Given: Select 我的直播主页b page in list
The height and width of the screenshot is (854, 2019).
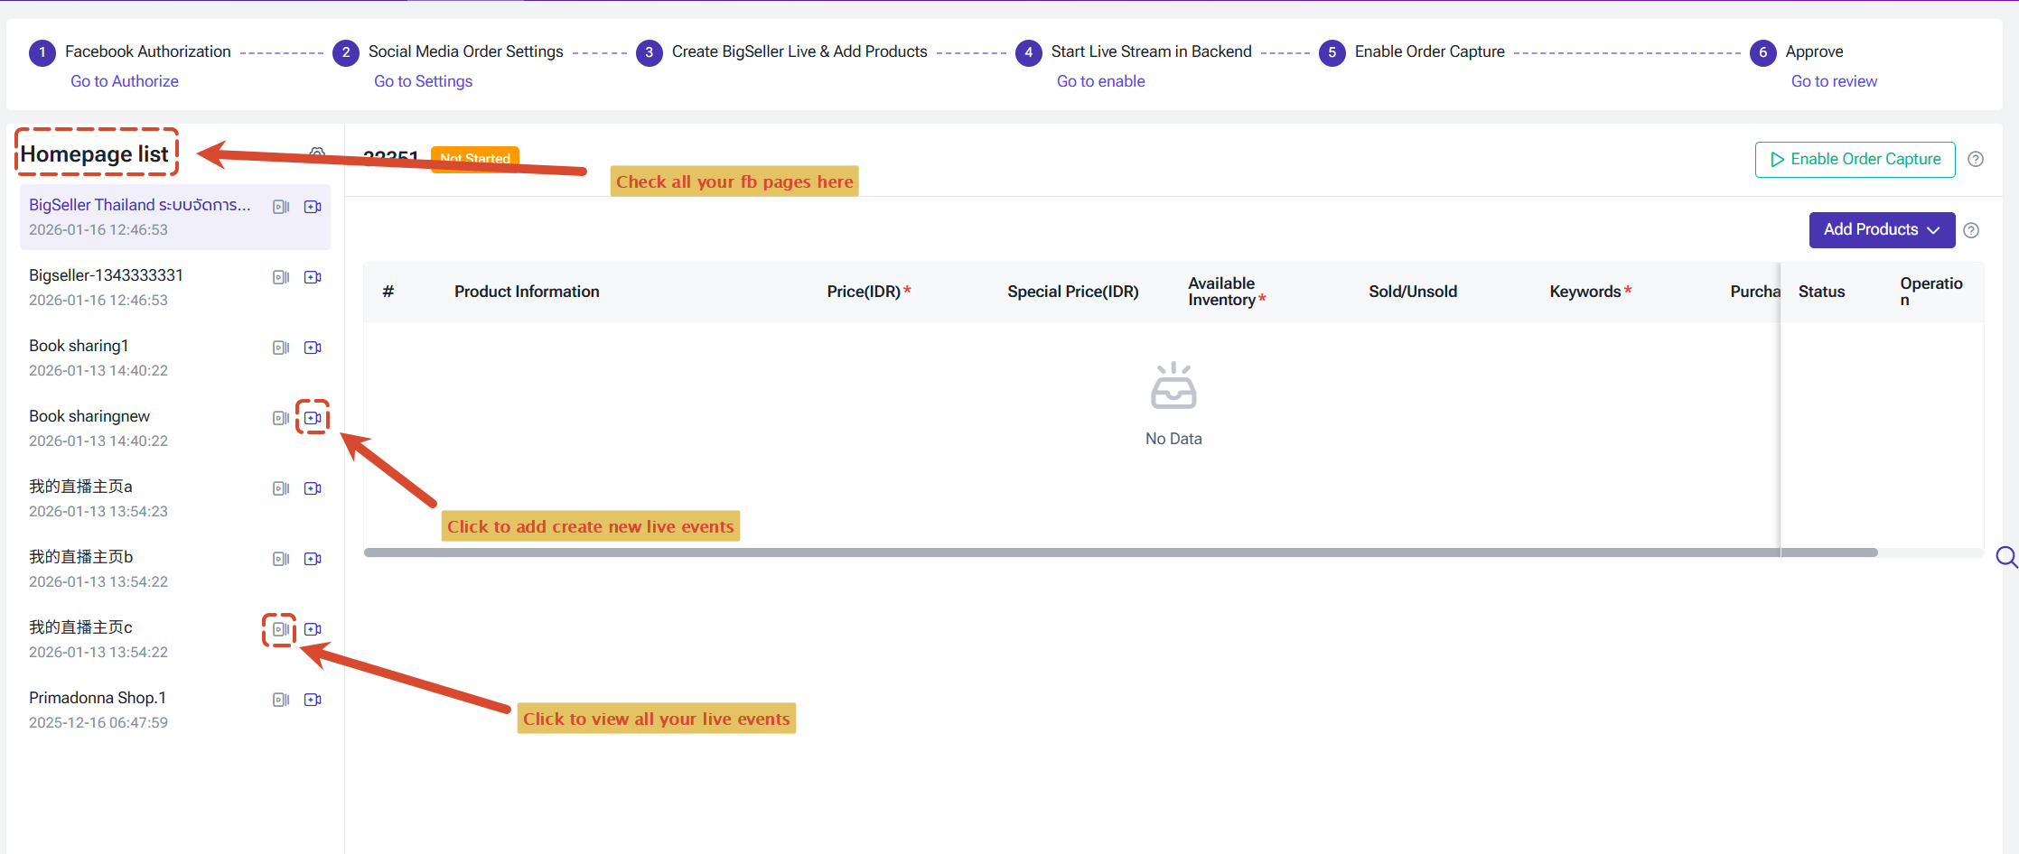Looking at the screenshot, I should pos(175,569).
